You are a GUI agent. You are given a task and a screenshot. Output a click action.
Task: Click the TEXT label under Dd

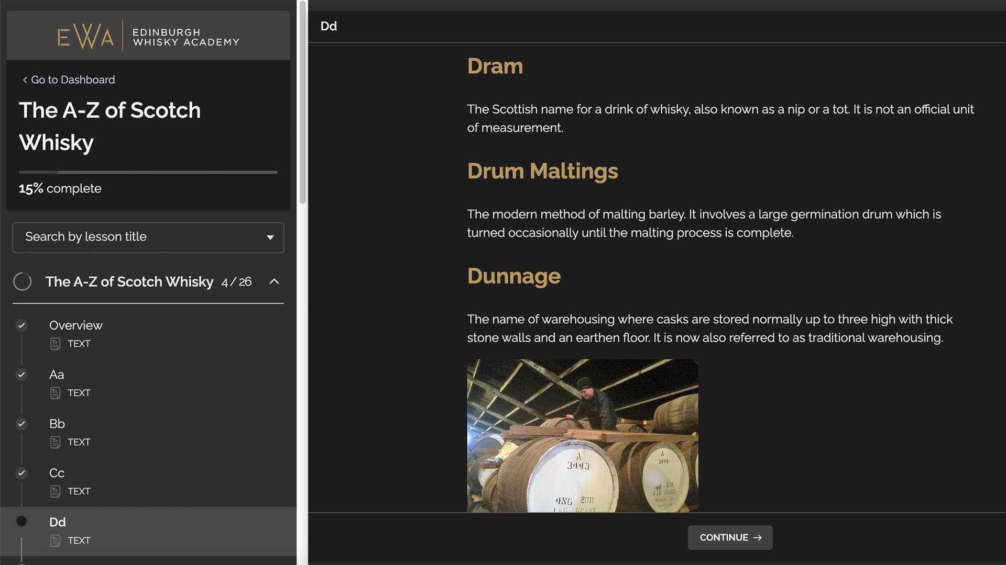pyautogui.click(x=79, y=540)
